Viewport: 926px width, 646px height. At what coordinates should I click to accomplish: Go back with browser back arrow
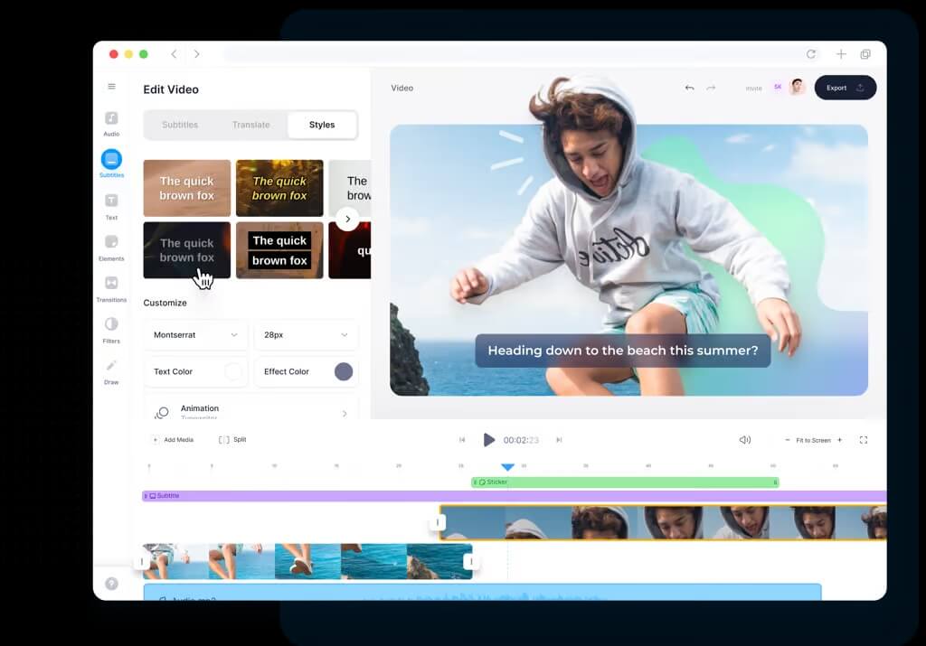[174, 53]
